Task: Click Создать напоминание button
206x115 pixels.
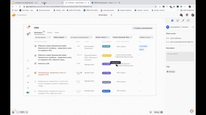Action: [x=143, y=28]
